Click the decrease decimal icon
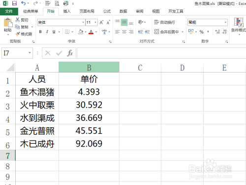Screen dimensions: 246x185 point(224,32)
